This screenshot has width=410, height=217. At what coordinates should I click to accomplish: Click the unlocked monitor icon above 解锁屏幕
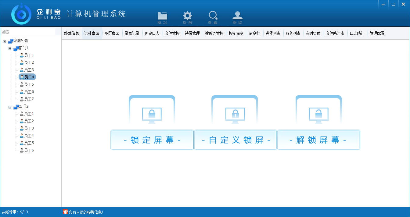pos(319,115)
